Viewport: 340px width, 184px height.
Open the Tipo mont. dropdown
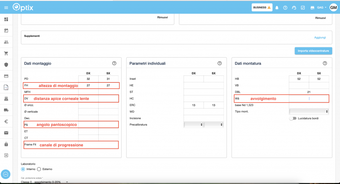point(309,112)
